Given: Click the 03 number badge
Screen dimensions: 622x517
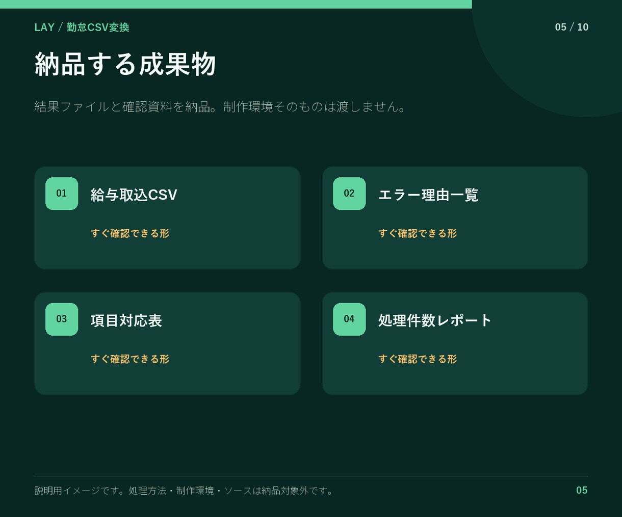Looking at the screenshot, I should click(62, 319).
